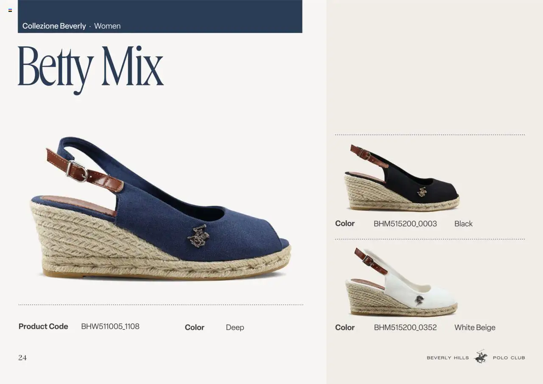Click the silver buckle on navy shoe strap
The height and width of the screenshot is (384, 543).
pyautogui.click(x=77, y=171)
